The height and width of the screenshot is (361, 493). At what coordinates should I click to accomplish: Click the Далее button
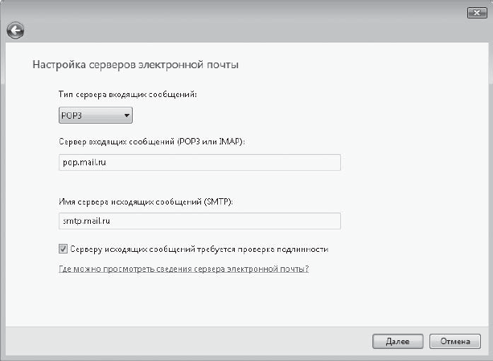398,341
